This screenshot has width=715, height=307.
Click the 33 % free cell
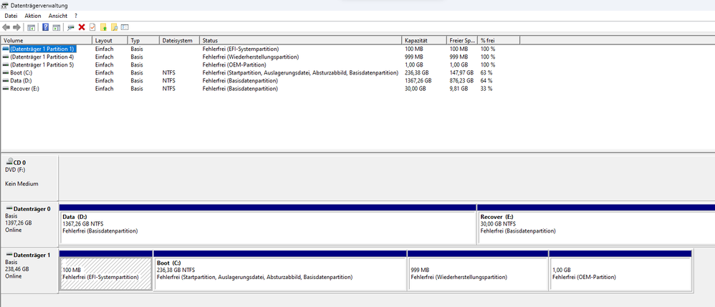(x=486, y=89)
